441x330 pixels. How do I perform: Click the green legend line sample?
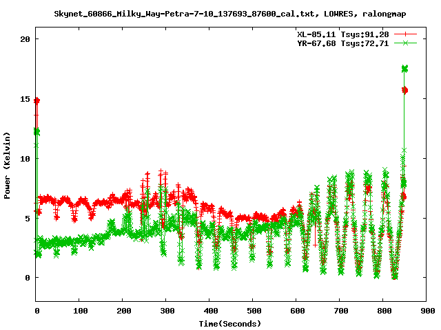pyautogui.click(x=405, y=43)
